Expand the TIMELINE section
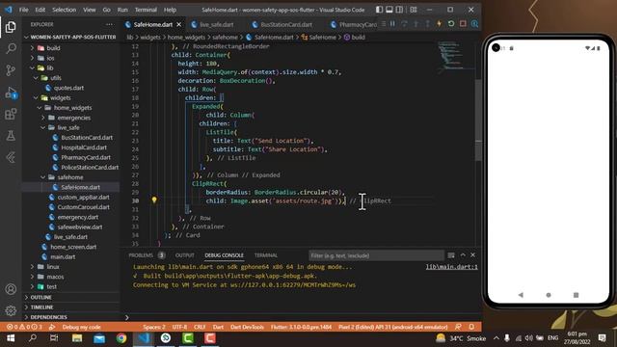Viewport: 617px width, 347px height. point(41,307)
